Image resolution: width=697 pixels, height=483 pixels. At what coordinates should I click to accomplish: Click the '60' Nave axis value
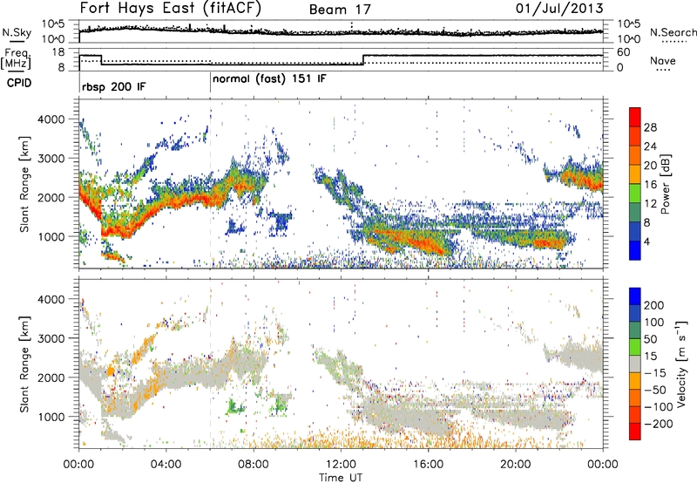click(x=624, y=52)
